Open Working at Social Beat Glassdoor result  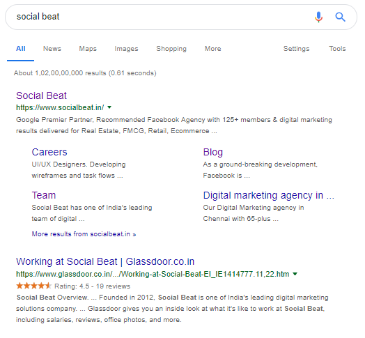pos(105,261)
